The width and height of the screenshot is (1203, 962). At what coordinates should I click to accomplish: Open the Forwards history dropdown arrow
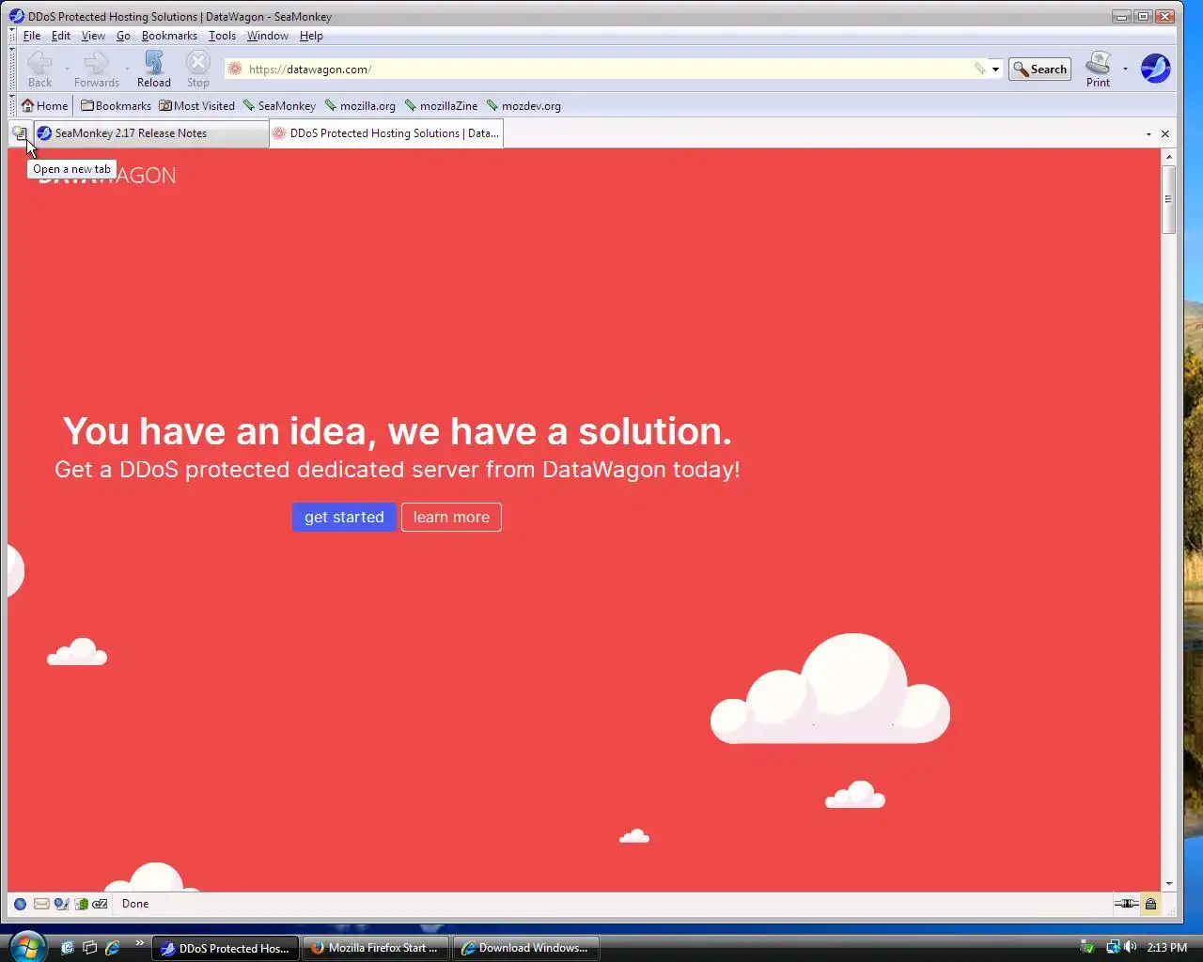pos(127,69)
